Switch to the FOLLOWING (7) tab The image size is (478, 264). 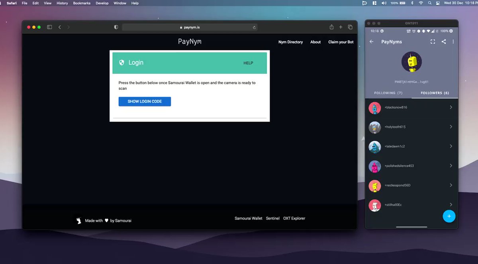tap(388, 93)
